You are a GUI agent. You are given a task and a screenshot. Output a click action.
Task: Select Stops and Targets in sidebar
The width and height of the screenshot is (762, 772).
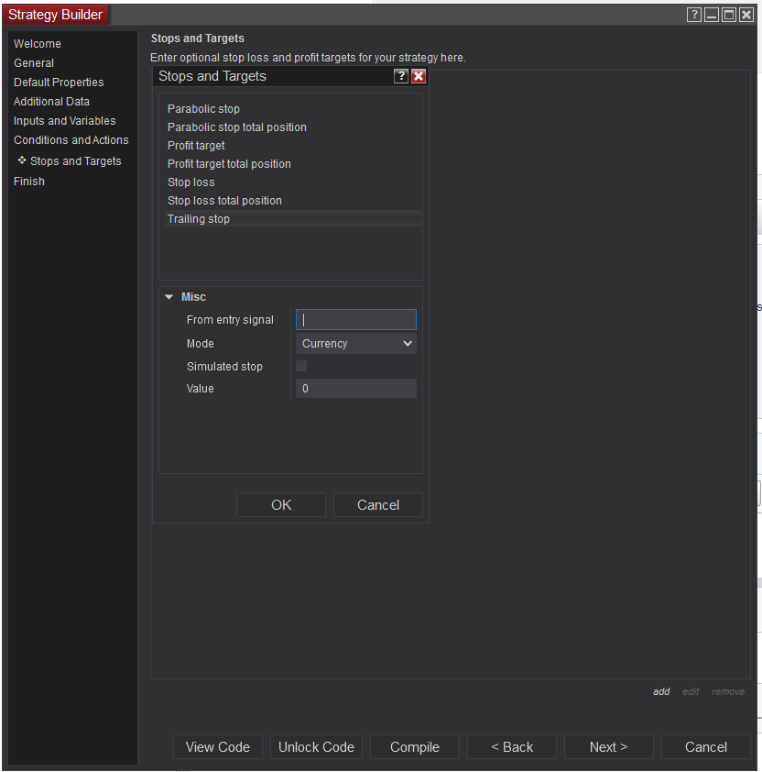[x=75, y=161]
